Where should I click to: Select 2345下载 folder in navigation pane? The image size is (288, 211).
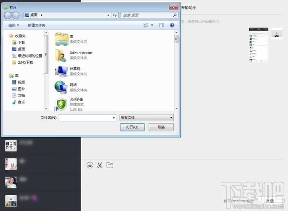[x=23, y=62]
